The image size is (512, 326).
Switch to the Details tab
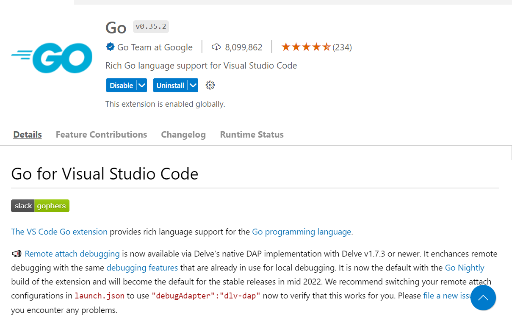(28, 135)
